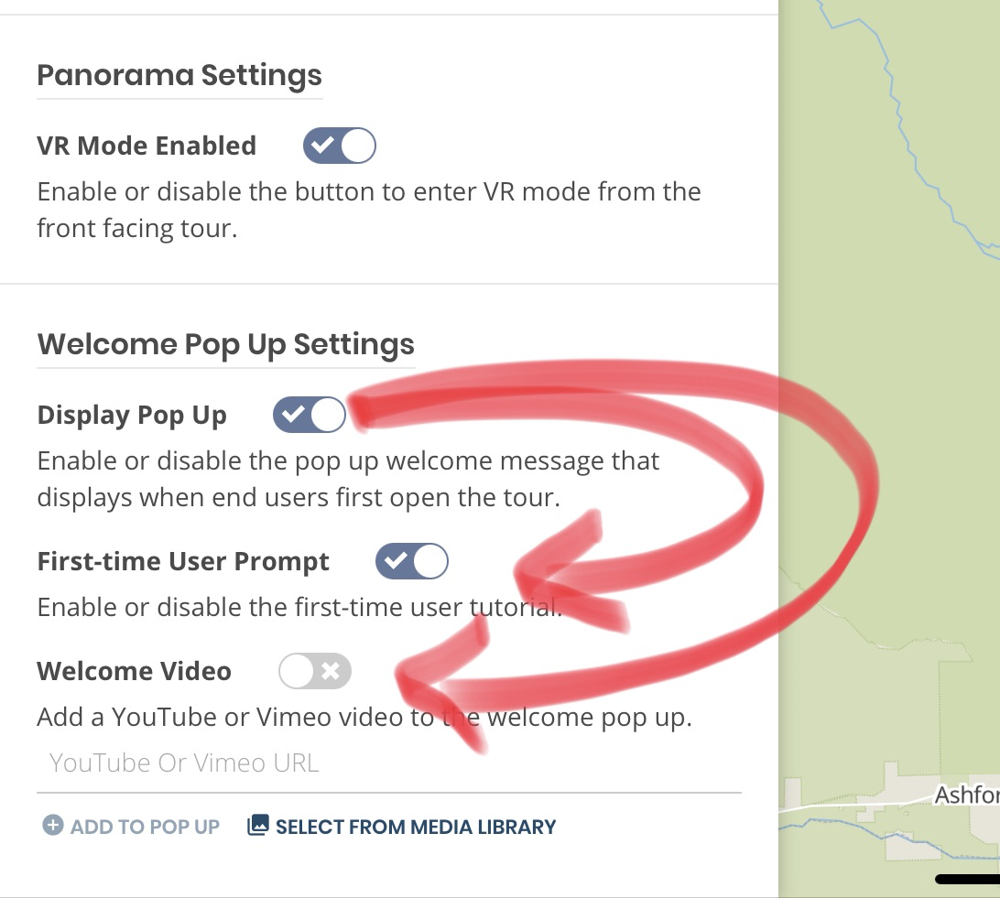Click the VR Mode Enabled label
This screenshot has height=898, width=1000.
pyautogui.click(x=147, y=146)
